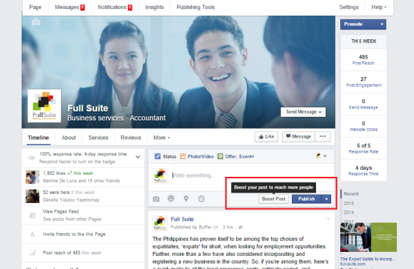Open the Page menu item
The image size is (414, 269).
pos(35,7)
